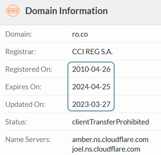Click the Status: label

[x=16, y=122]
